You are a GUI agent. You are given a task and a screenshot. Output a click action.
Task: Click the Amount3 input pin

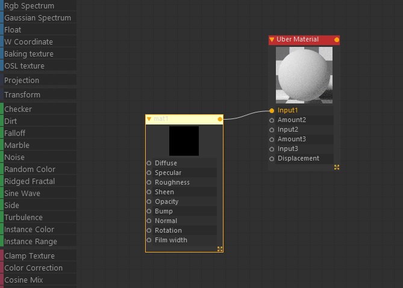pyautogui.click(x=272, y=139)
